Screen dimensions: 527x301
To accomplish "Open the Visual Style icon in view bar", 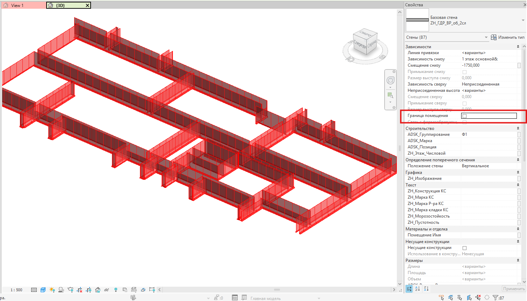I will click(43, 290).
